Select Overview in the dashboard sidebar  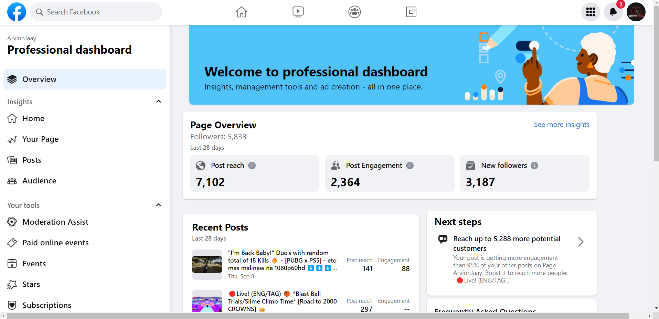tap(85, 79)
